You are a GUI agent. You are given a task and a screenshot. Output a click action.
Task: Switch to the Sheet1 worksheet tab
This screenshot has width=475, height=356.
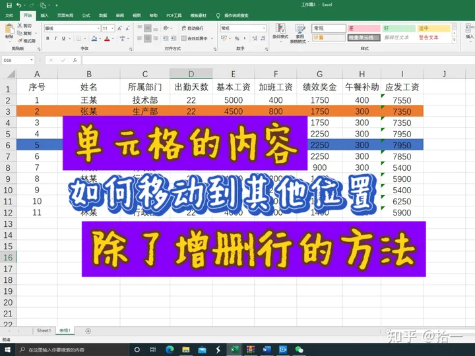point(44,330)
